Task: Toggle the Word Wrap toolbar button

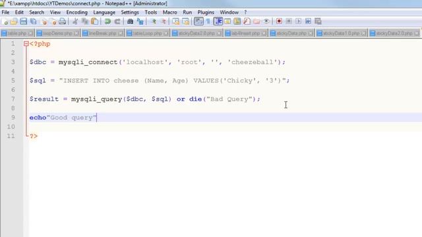Action: point(198,22)
